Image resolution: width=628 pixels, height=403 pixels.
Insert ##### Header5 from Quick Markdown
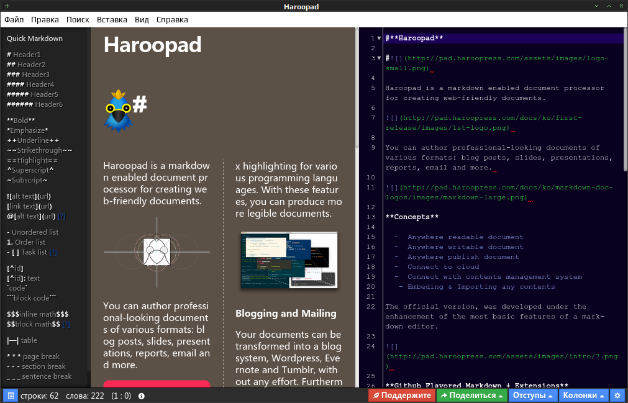point(32,94)
